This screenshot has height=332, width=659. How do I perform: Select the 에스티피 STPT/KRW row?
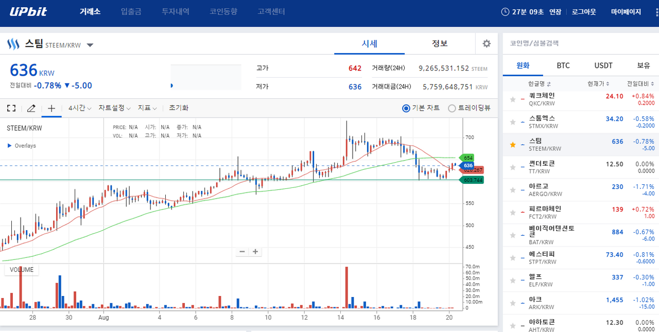[x=581, y=258]
